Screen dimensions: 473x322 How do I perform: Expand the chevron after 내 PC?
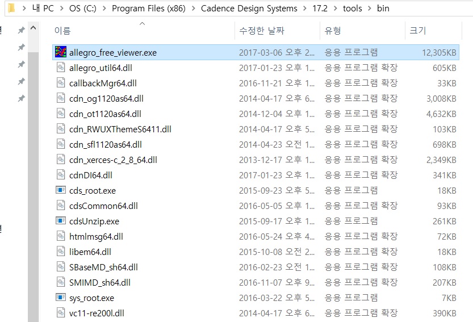61,9
